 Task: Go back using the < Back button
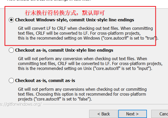(103, 114)
